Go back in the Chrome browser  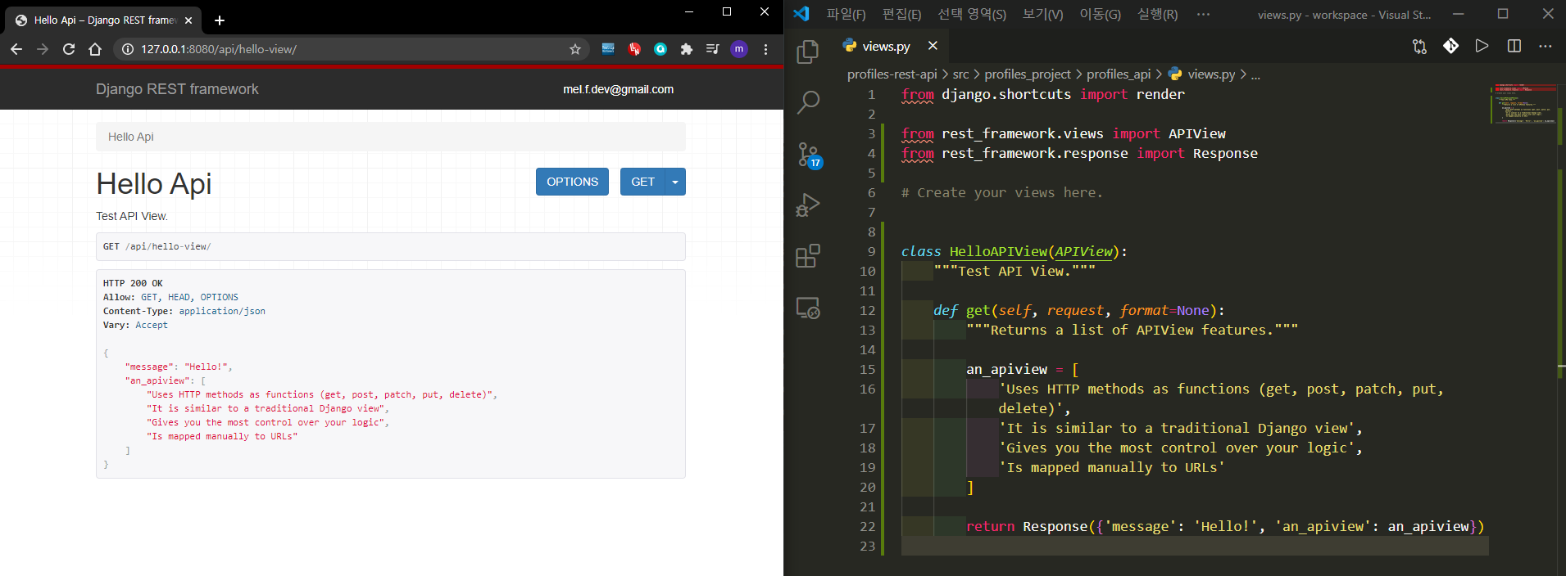pyautogui.click(x=16, y=49)
